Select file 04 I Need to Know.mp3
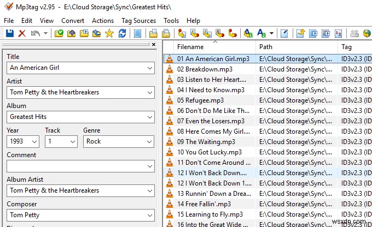Viewport: 372px width, 227px height. pyautogui.click(x=211, y=90)
